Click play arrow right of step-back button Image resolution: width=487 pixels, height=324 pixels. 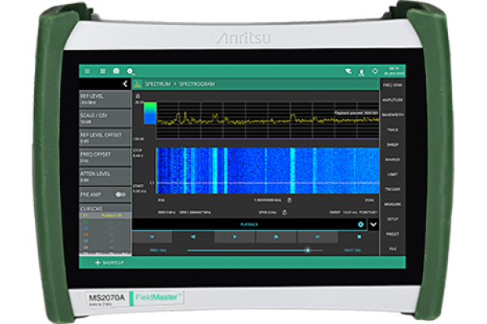click(x=235, y=237)
